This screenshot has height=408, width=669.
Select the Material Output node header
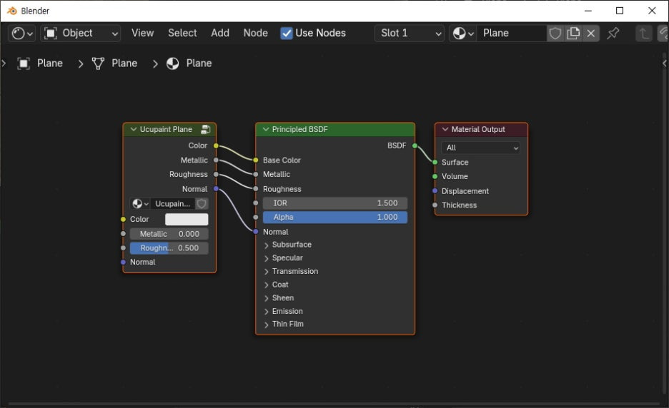pos(481,129)
